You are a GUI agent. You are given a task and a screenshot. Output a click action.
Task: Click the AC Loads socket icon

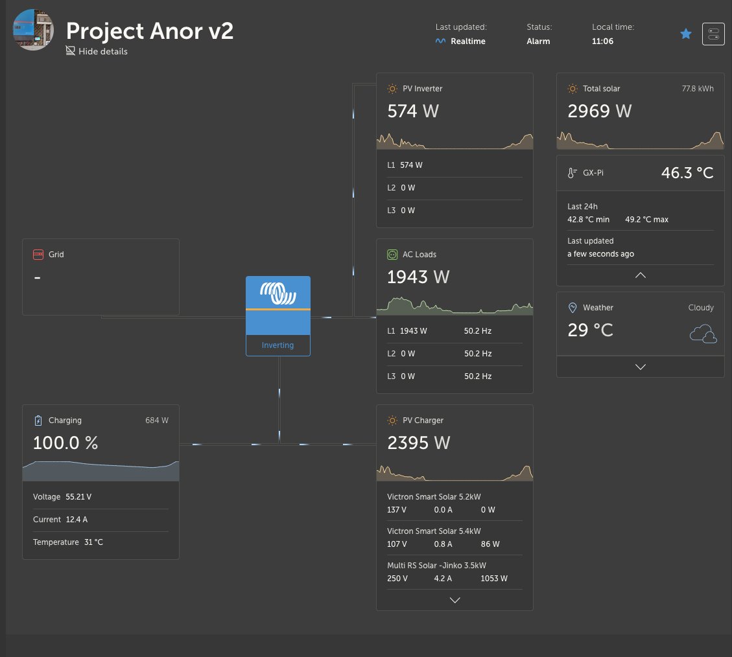click(393, 255)
